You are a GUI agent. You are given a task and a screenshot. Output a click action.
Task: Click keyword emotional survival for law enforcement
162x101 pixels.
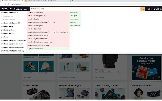(41, 22)
